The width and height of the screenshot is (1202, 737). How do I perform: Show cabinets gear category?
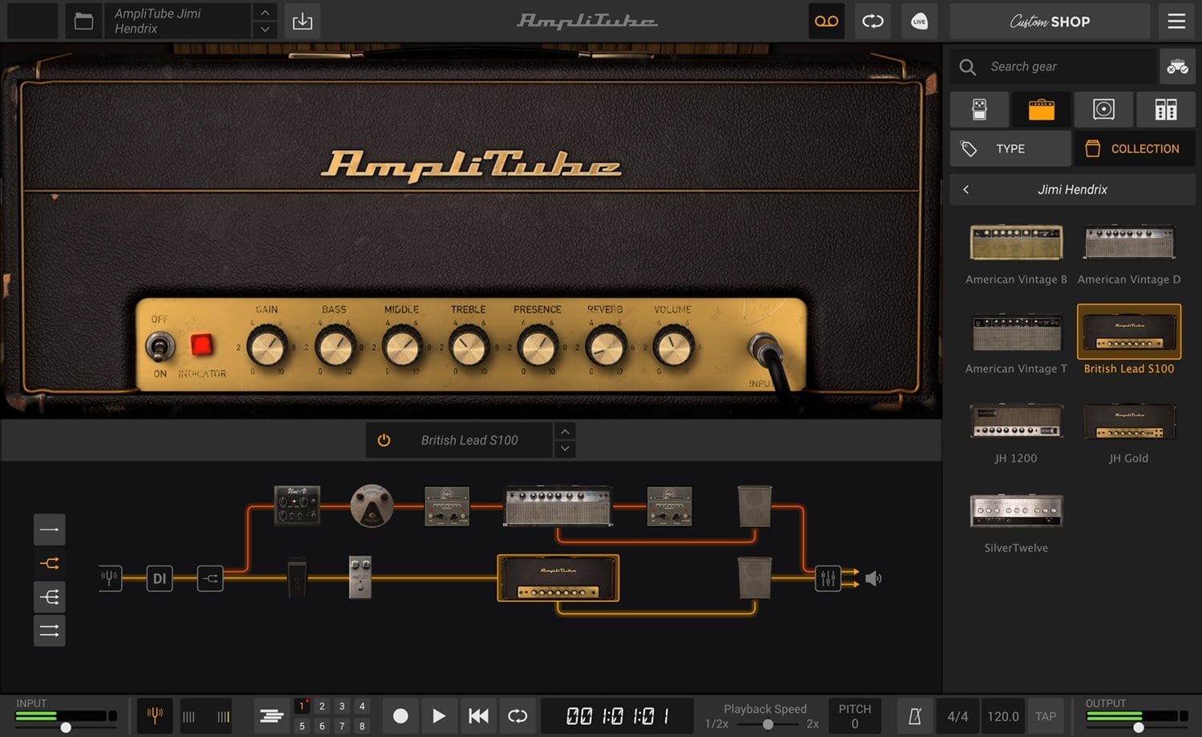(1103, 109)
